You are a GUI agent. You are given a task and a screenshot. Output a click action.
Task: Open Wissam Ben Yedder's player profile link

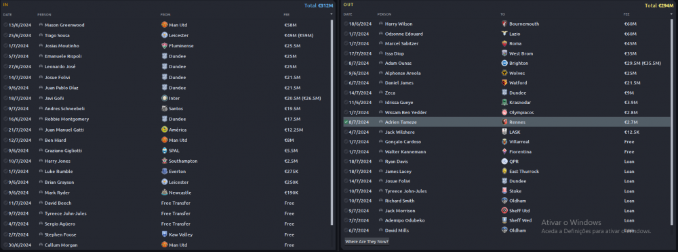[405, 112]
